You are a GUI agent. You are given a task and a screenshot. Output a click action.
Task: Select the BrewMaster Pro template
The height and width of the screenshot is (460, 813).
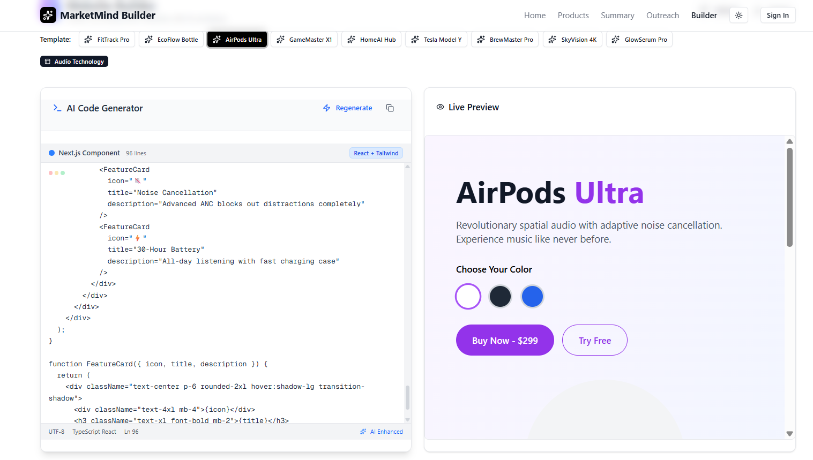coord(505,40)
